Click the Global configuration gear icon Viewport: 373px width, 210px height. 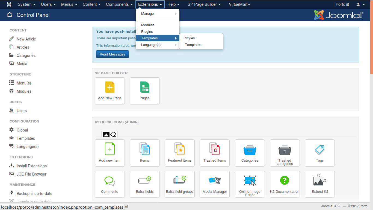tap(11, 130)
